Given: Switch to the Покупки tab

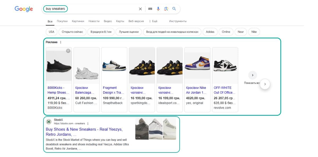Looking at the screenshot, I should (62, 21).
